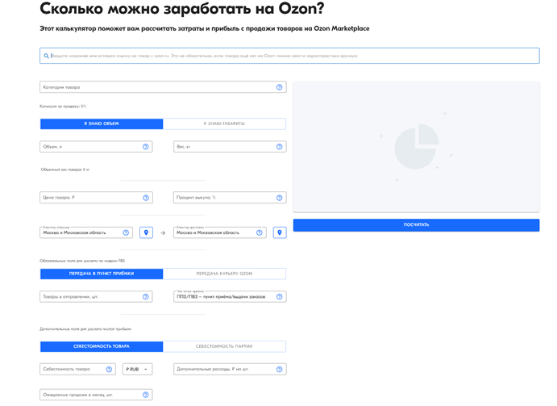Switch to СЕБЕСТОИМОСТЬ ПАРТИИ tab

pos(224,346)
